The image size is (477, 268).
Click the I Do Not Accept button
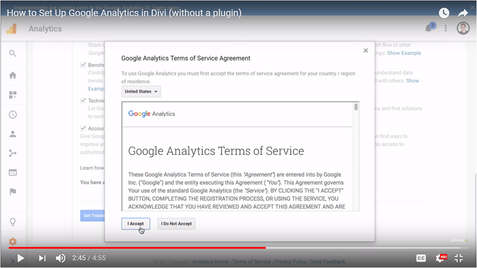[x=176, y=224]
